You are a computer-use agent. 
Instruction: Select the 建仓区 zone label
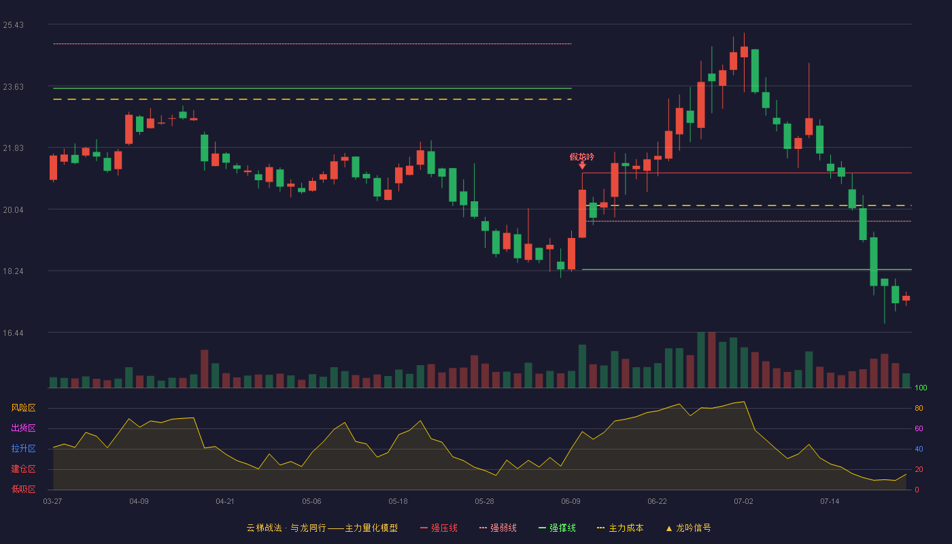pyautogui.click(x=23, y=469)
